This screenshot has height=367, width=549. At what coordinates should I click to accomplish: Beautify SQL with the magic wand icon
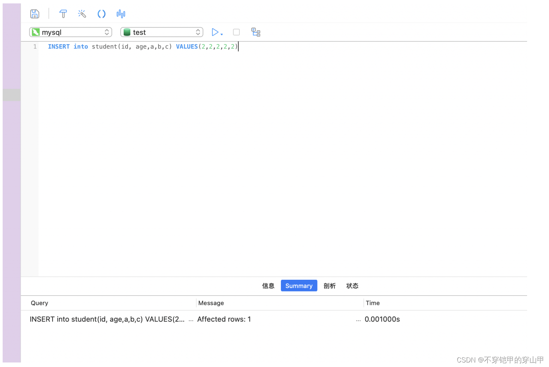coord(82,14)
